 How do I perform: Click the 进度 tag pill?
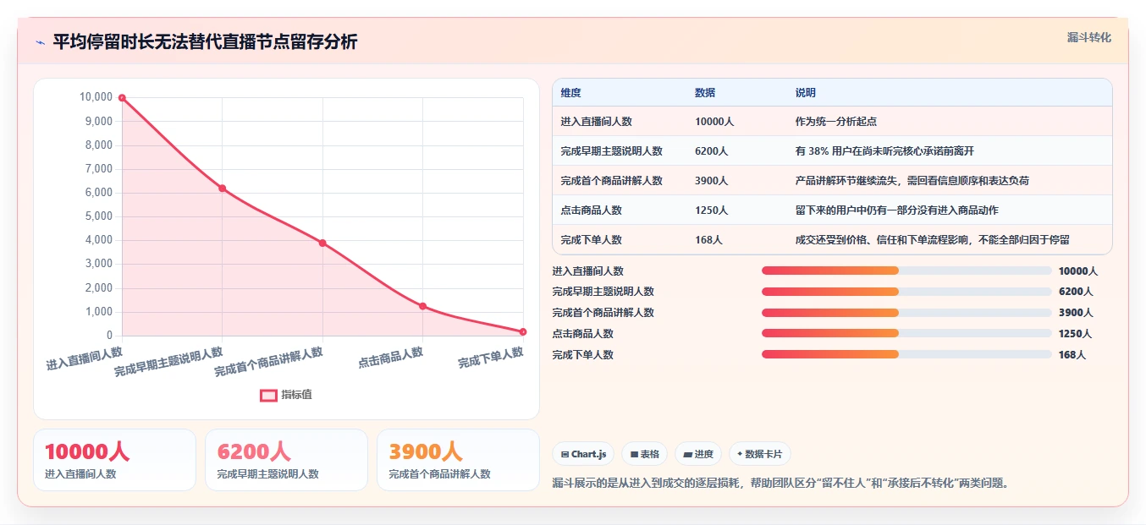(698, 454)
